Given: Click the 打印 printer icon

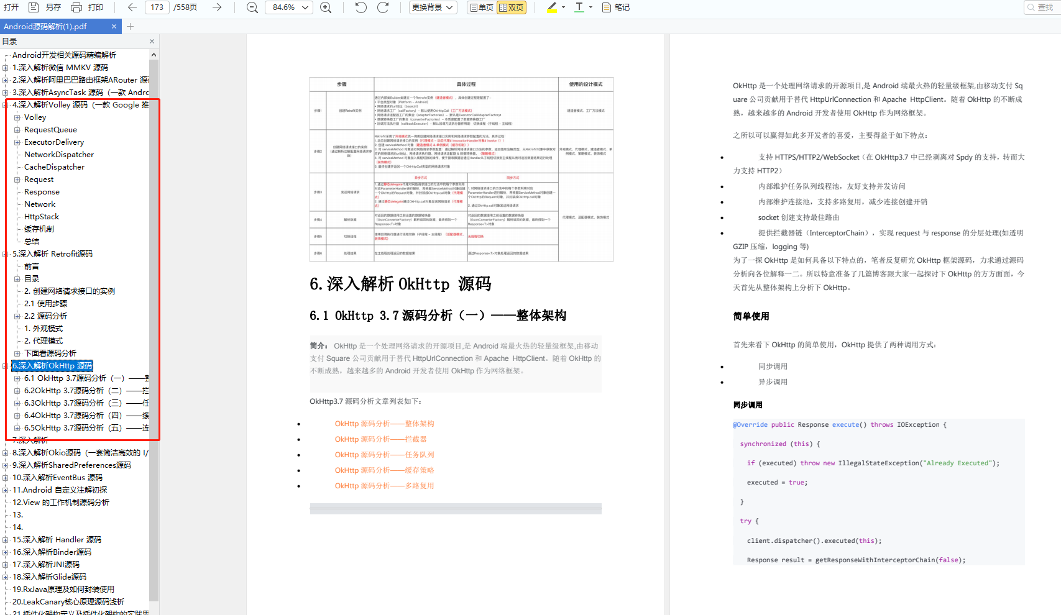Looking at the screenshot, I should click(x=76, y=7).
